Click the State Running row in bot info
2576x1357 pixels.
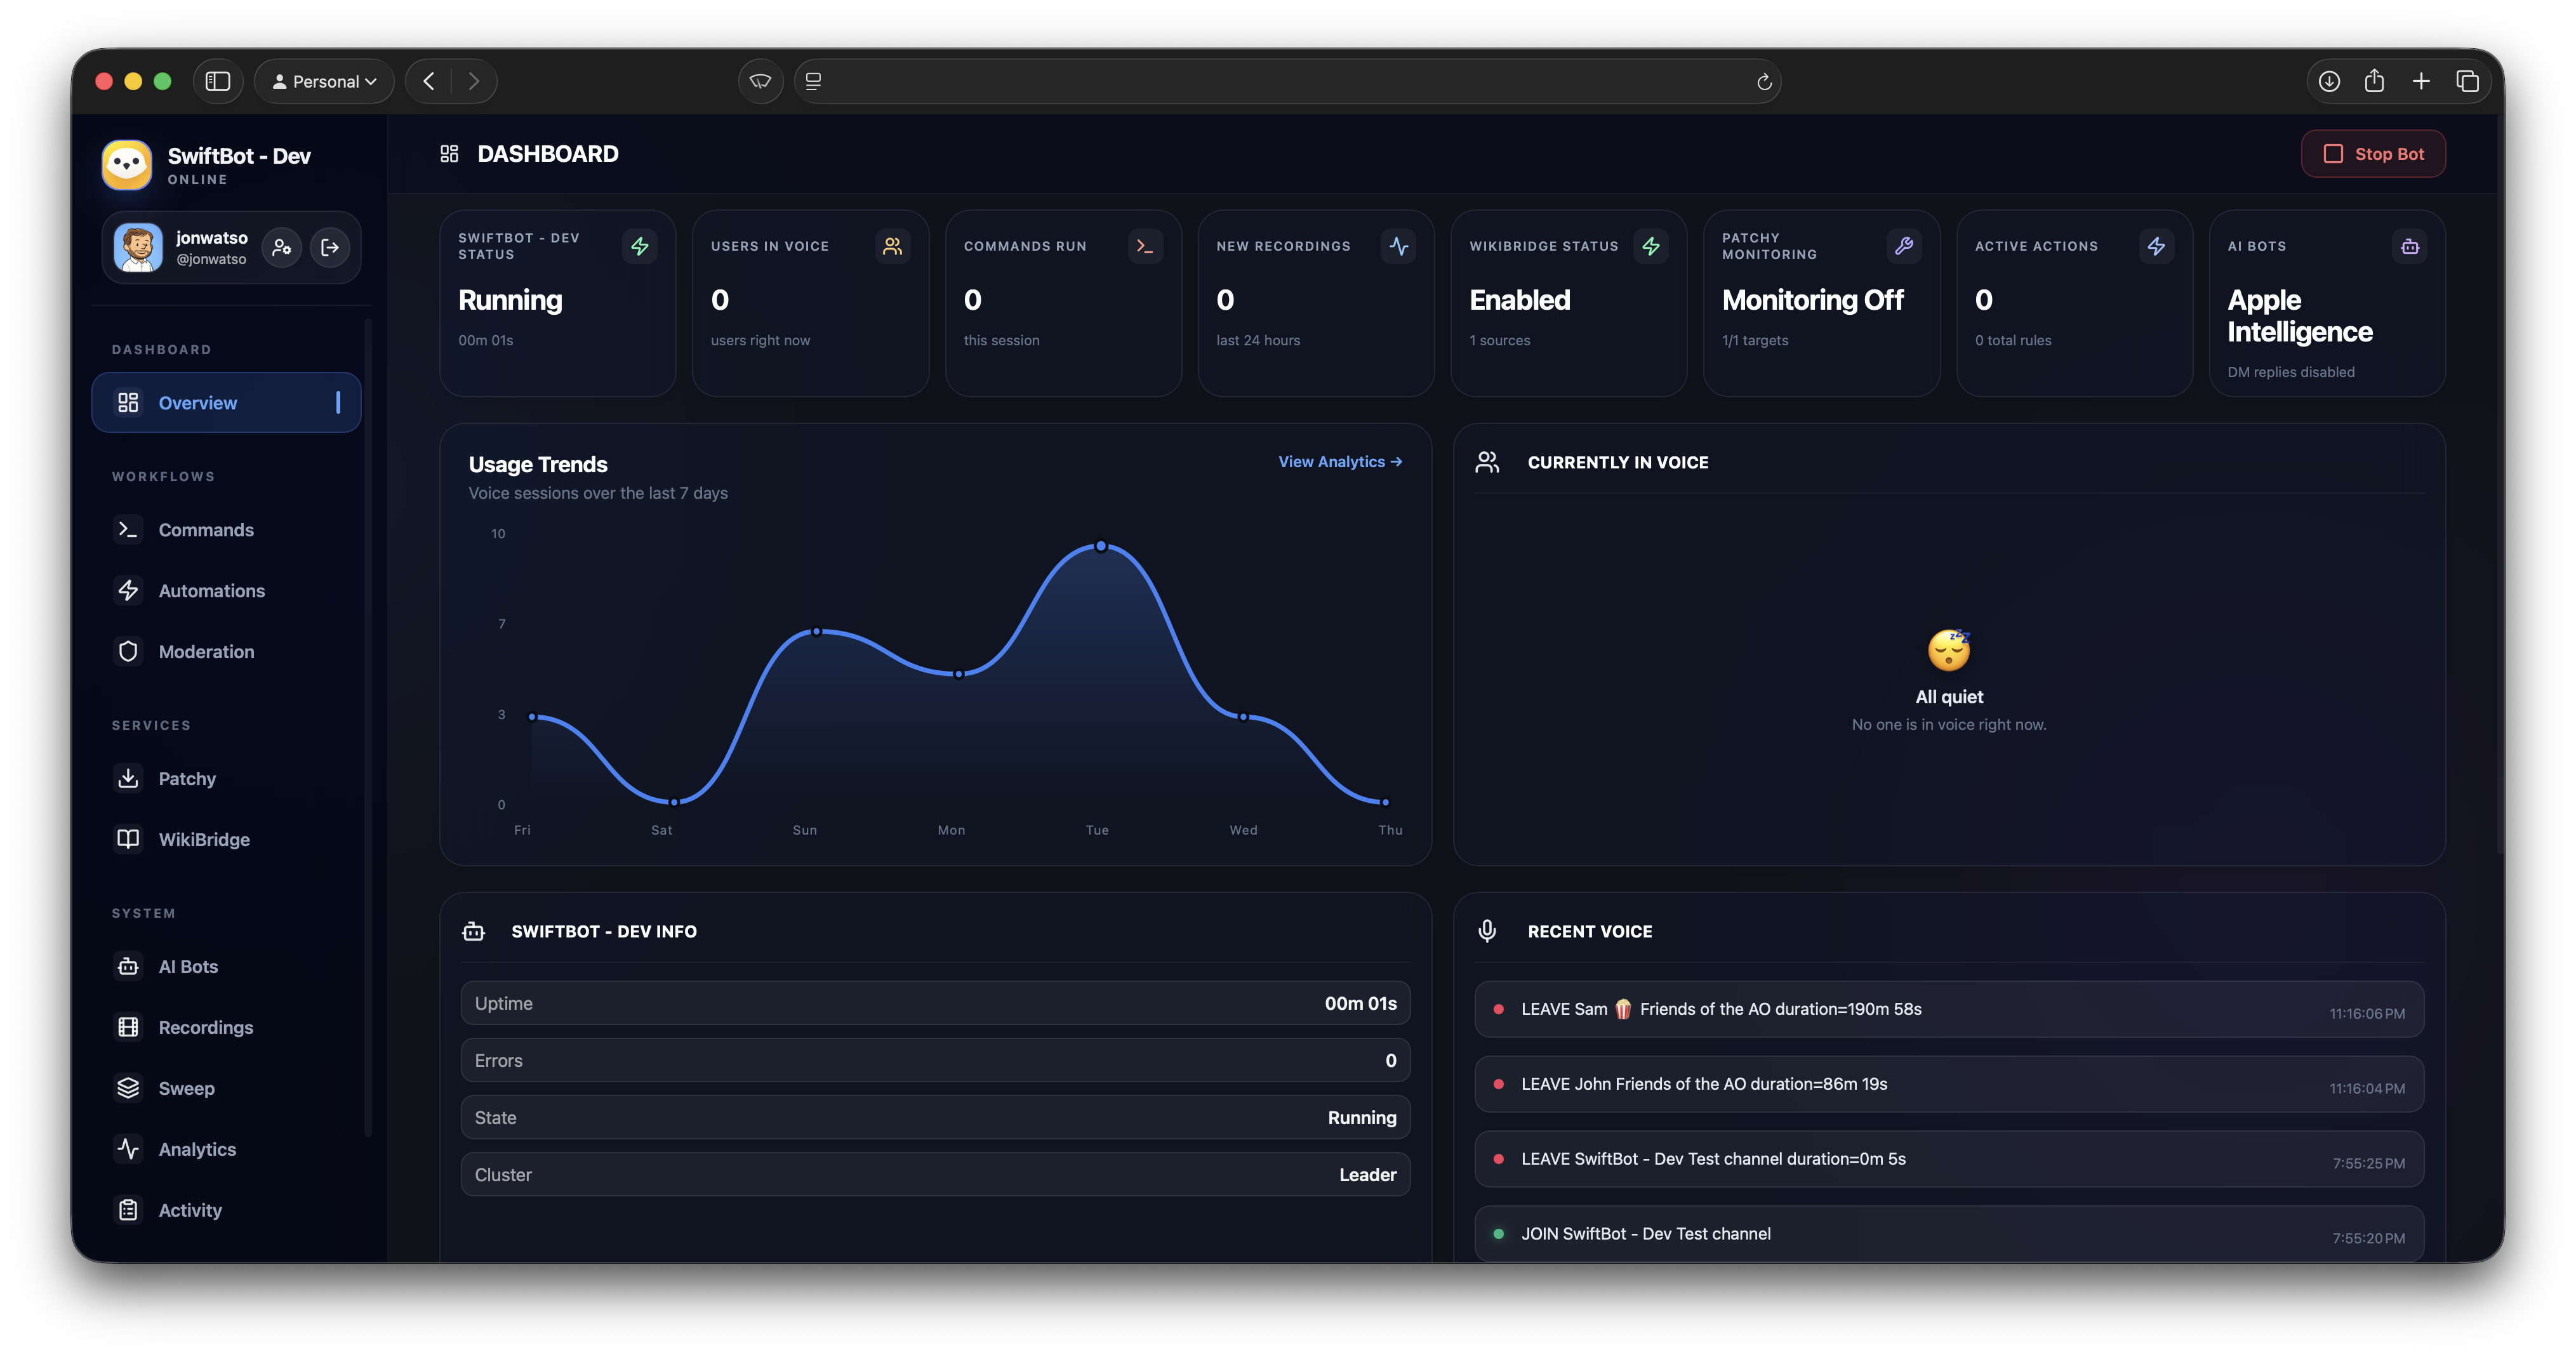pos(935,1118)
